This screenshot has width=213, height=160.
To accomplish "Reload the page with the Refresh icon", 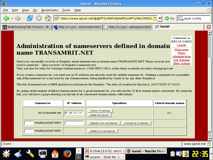I will tap(30, 18).
